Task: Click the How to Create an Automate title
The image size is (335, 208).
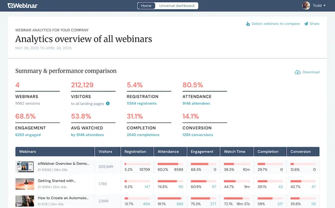Action: pyautogui.click(x=63, y=198)
